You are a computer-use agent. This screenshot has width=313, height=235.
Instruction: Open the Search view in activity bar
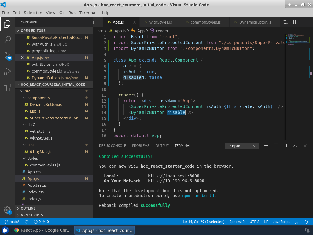click(x=7, y=39)
